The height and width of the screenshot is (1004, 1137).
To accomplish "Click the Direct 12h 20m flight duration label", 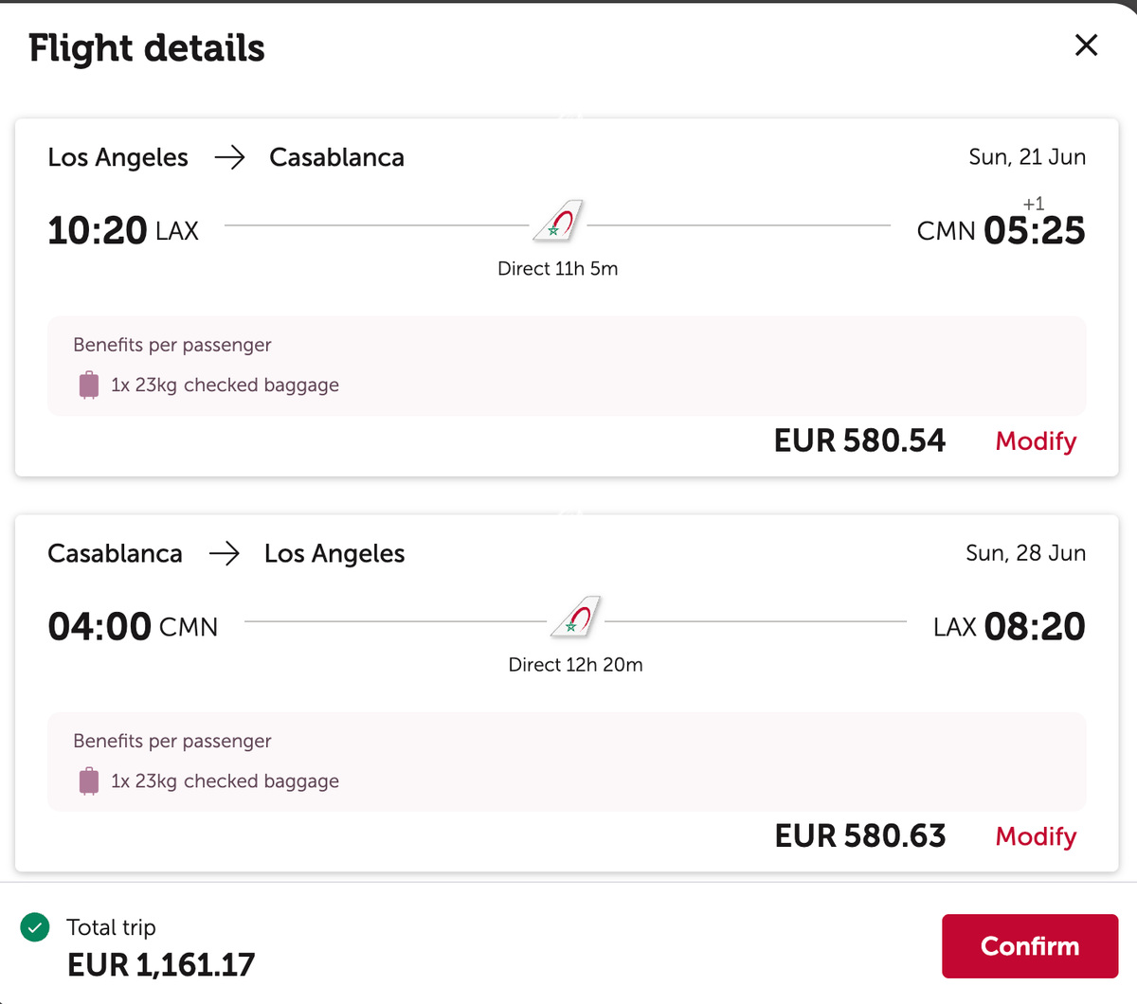I will (575, 664).
